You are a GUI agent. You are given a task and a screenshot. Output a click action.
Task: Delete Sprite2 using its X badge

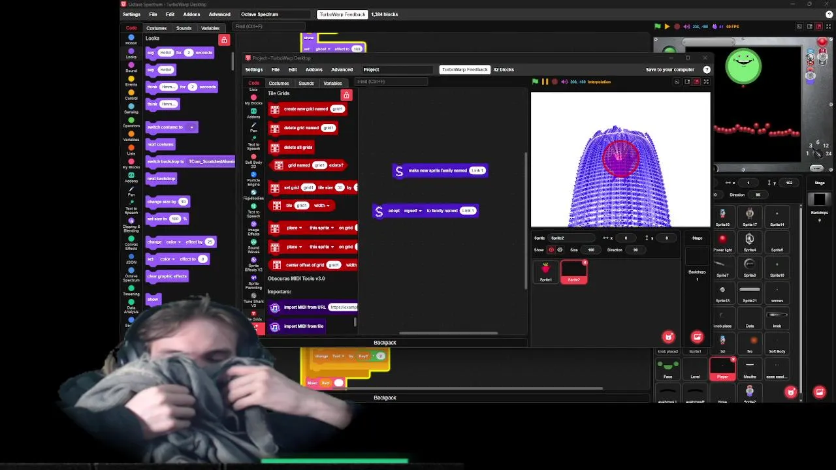(x=585, y=262)
